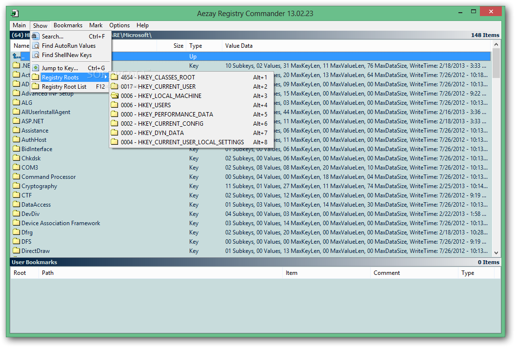This screenshot has width=515, height=347.
Task: Click the COM3 folder icon
Action: 17,168
